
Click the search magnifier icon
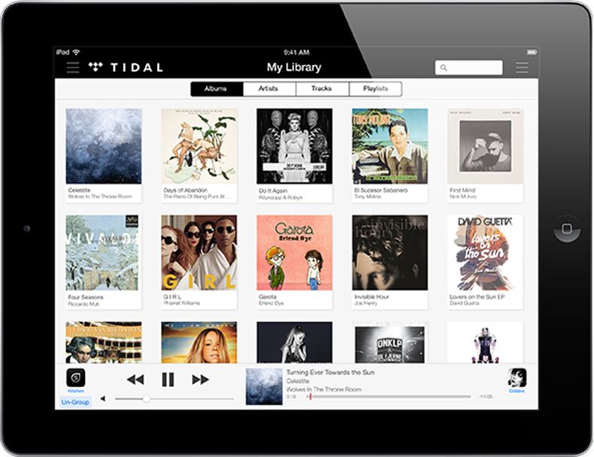tap(444, 68)
